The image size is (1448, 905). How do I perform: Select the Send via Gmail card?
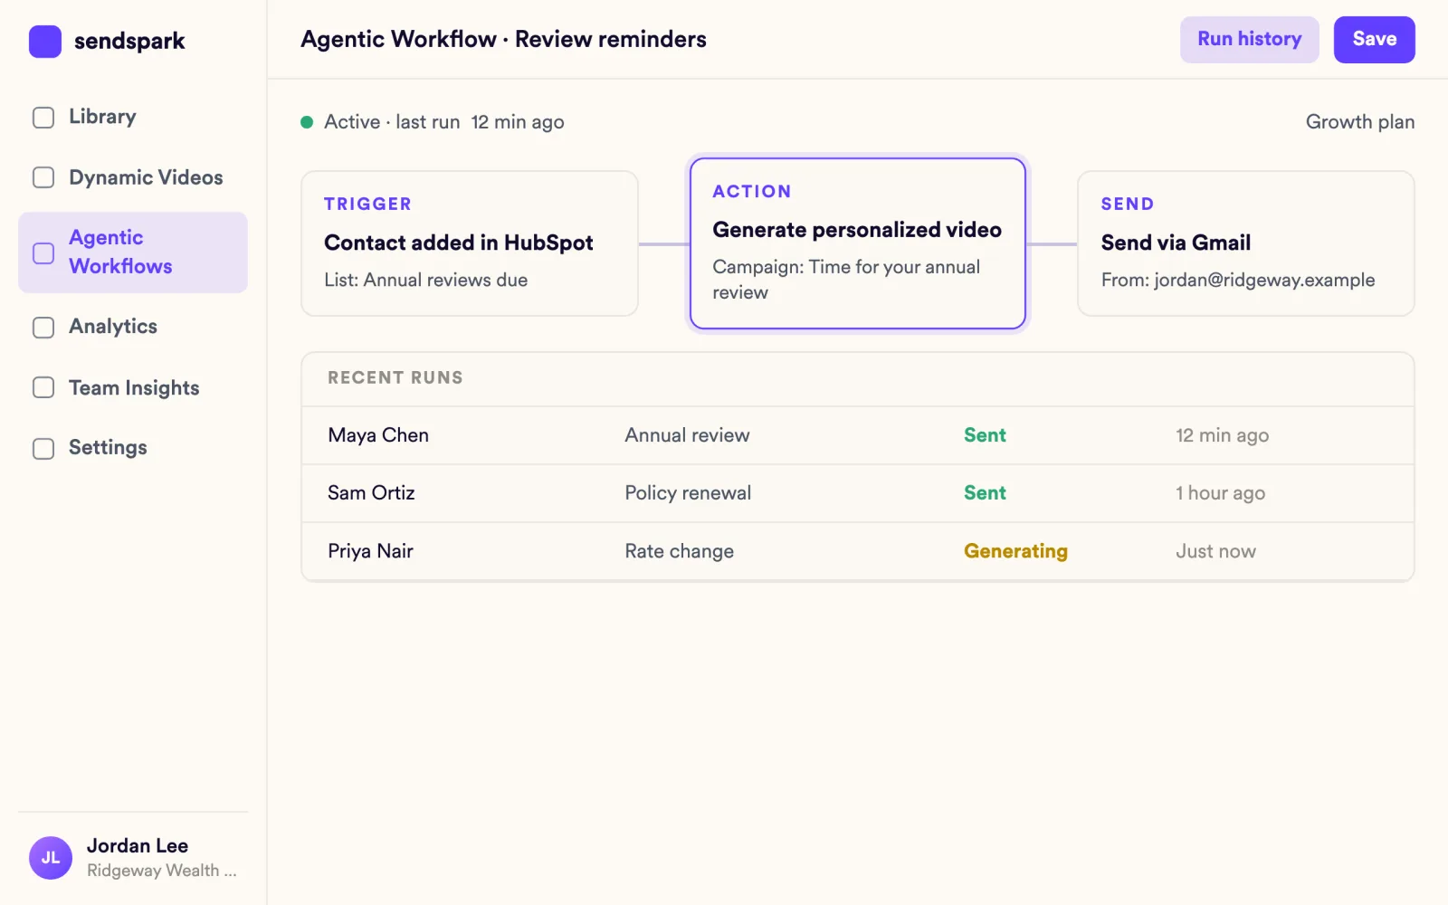(x=1245, y=243)
